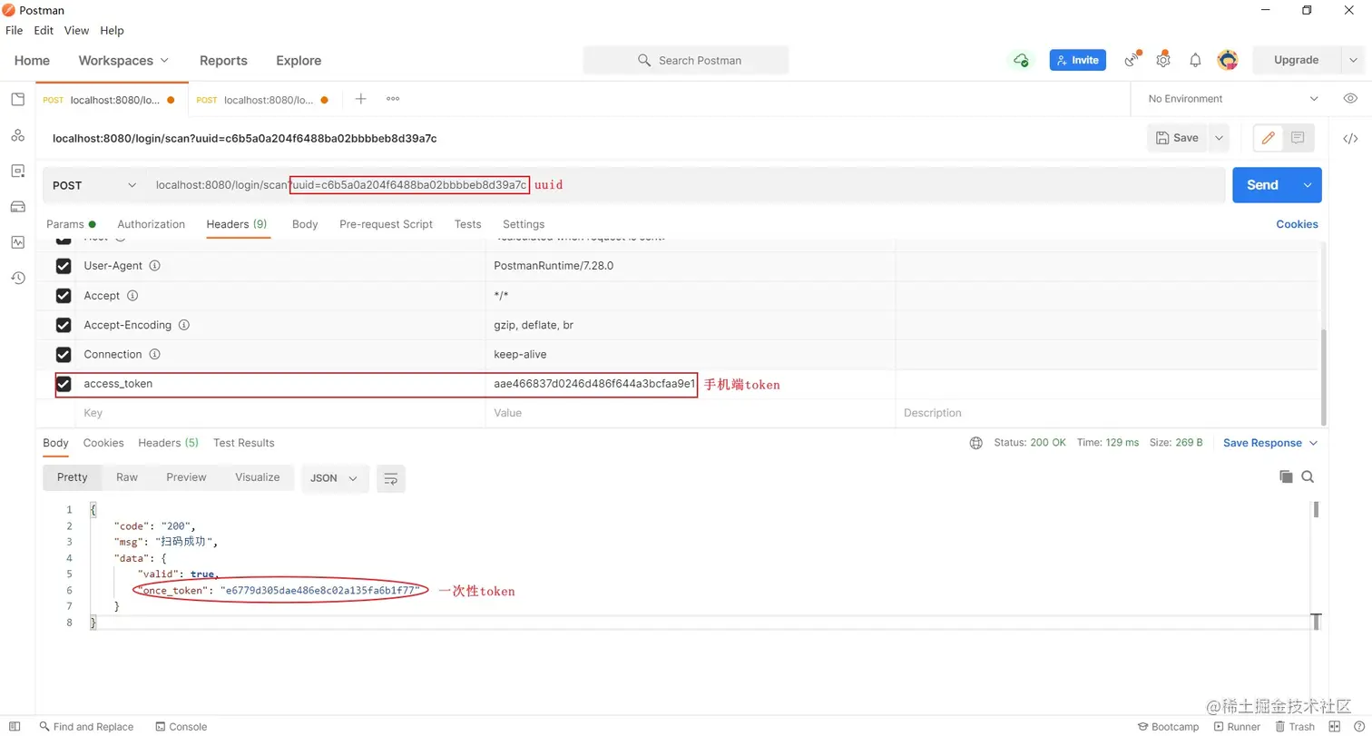The height and width of the screenshot is (736, 1372).
Task: Select Preview response view
Action: [x=186, y=477]
